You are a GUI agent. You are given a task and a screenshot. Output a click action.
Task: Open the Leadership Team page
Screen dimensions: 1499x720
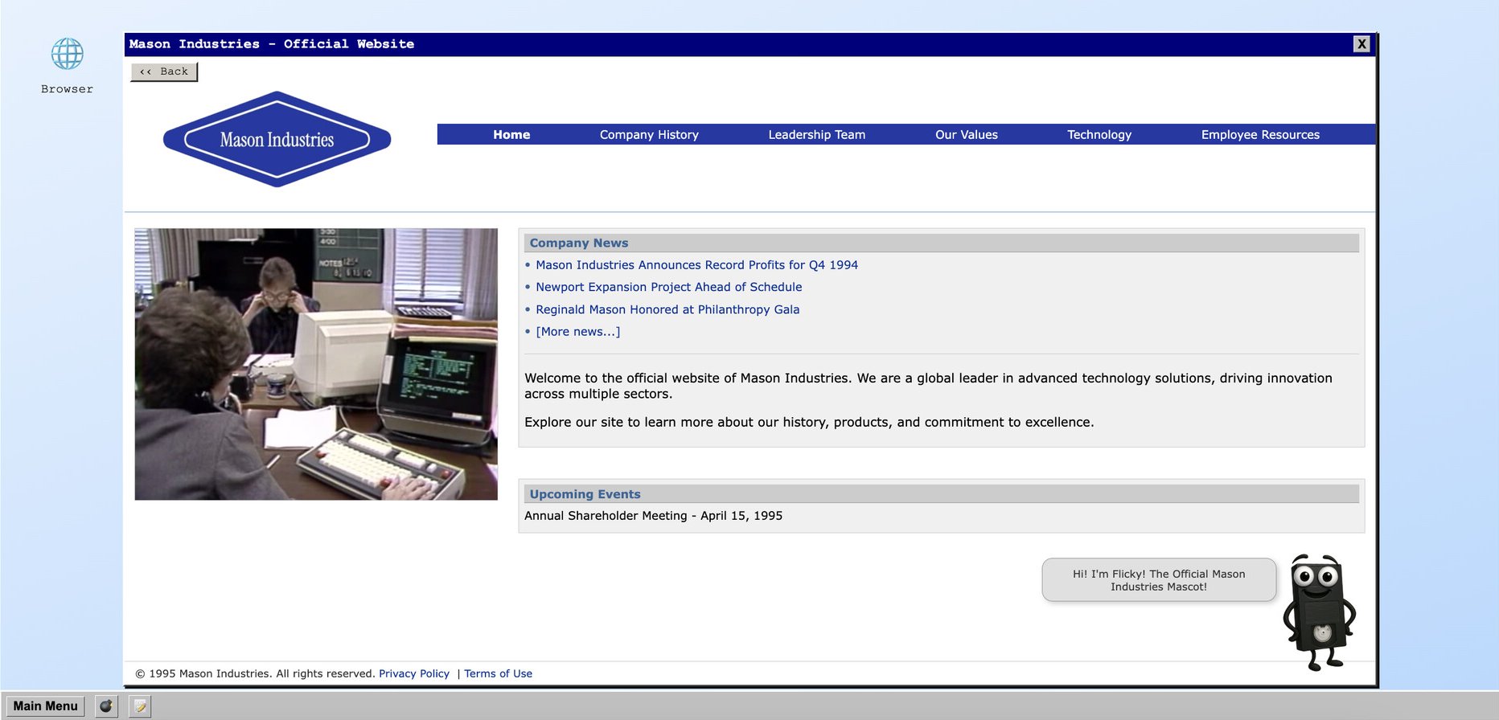pos(816,135)
